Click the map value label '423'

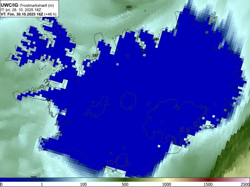(156, 39)
